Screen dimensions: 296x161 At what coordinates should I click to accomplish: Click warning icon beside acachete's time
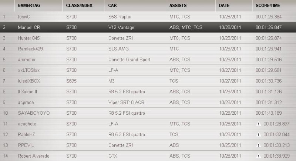(259, 124)
